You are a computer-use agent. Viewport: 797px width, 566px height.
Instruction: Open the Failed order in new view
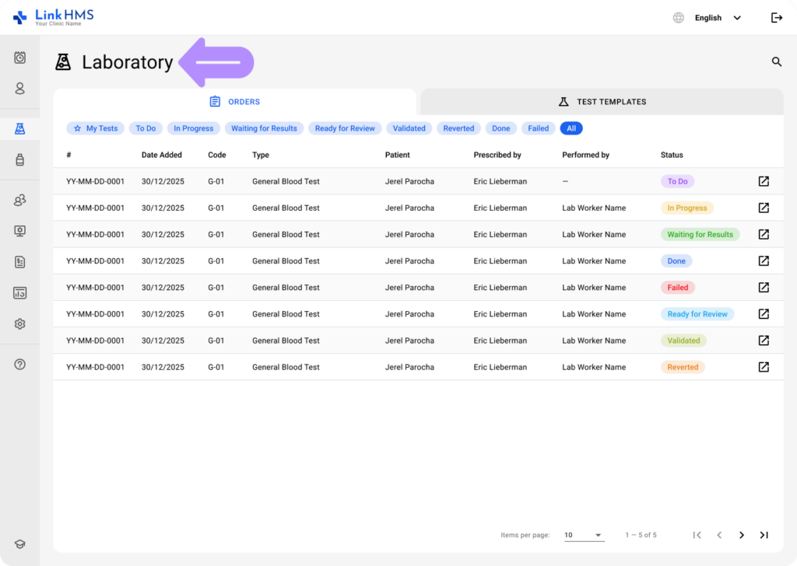(x=764, y=288)
